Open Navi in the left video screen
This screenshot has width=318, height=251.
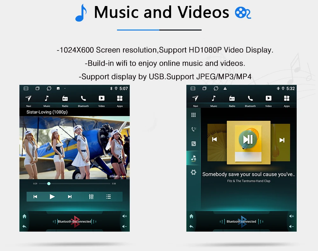(28, 101)
